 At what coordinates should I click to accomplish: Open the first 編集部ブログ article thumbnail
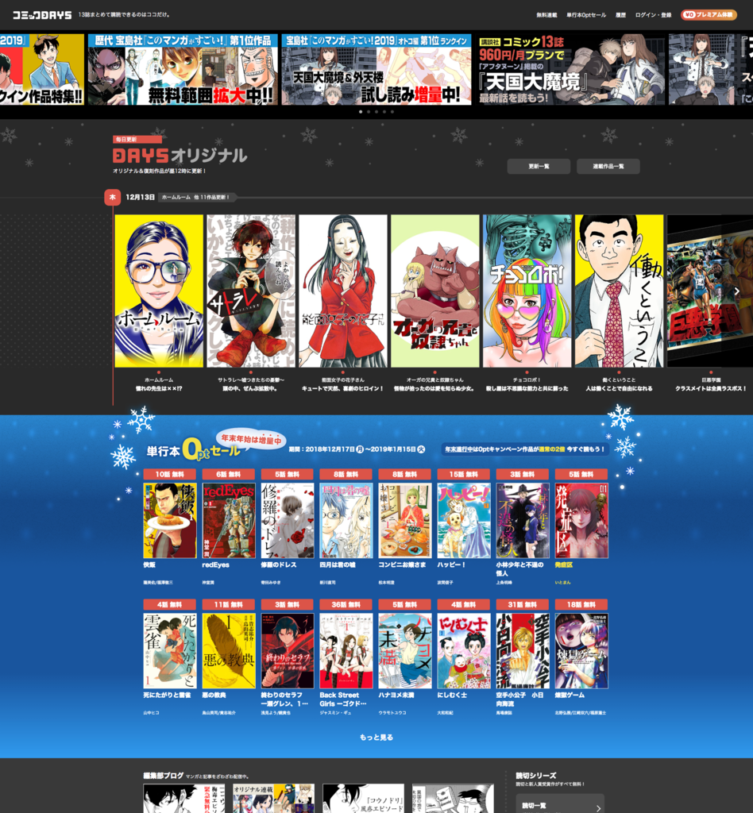(x=184, y=799)
